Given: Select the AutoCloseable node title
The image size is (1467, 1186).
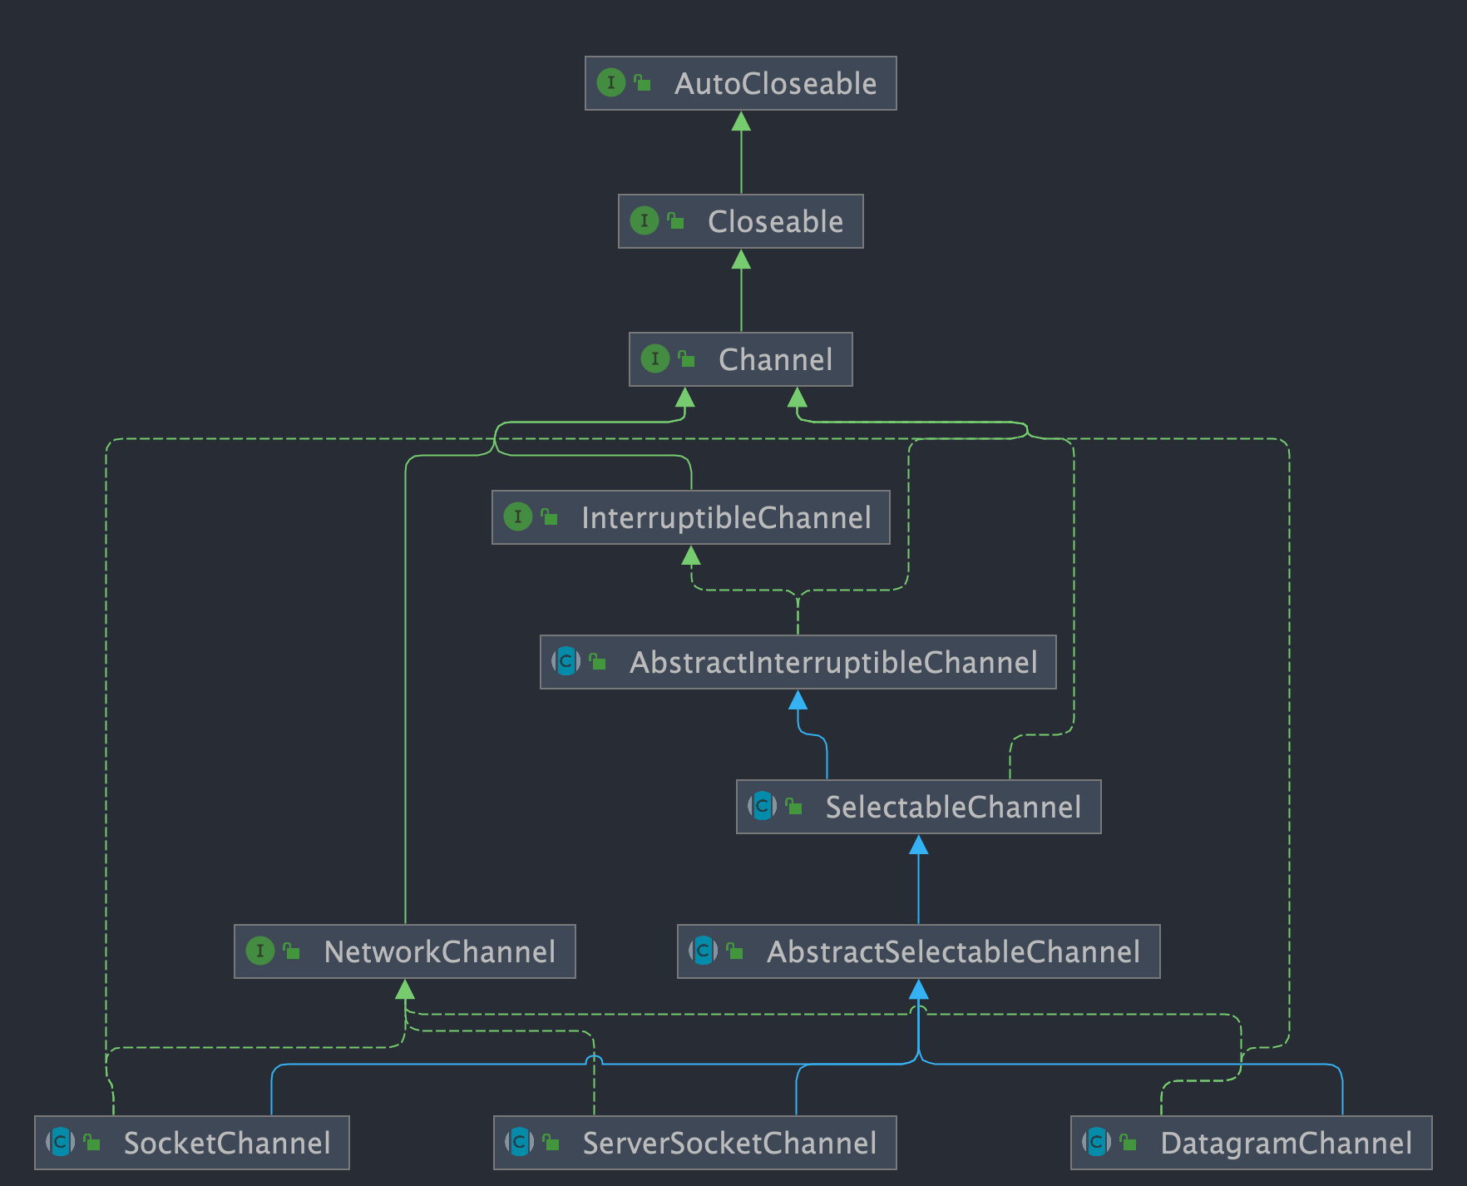Looking at the screenshot, I should tap(775, 83).
